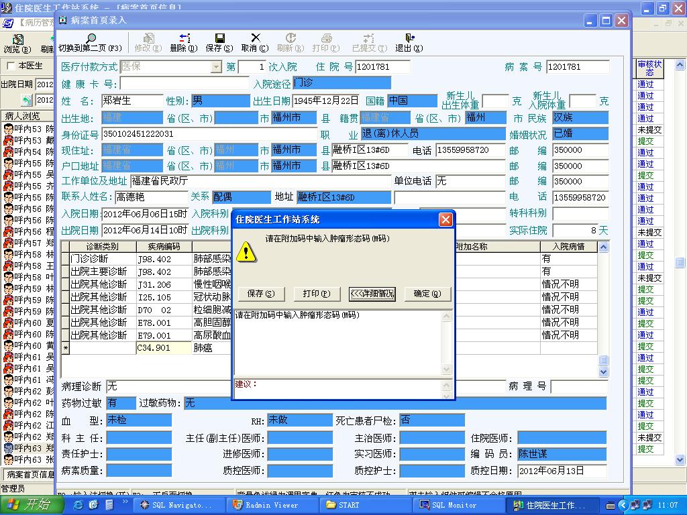Click 审核状态 column header in right list

(649, 68)
